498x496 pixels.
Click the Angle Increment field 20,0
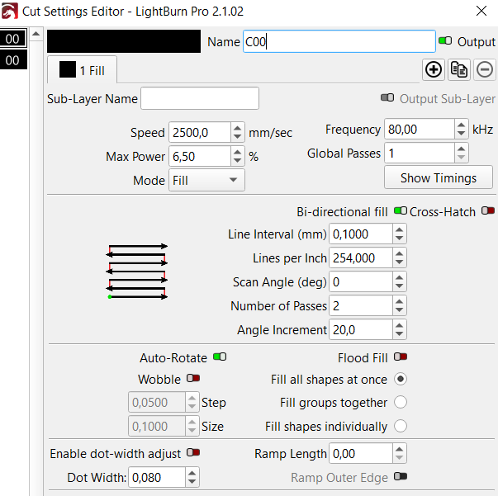(x=361, y=329)
